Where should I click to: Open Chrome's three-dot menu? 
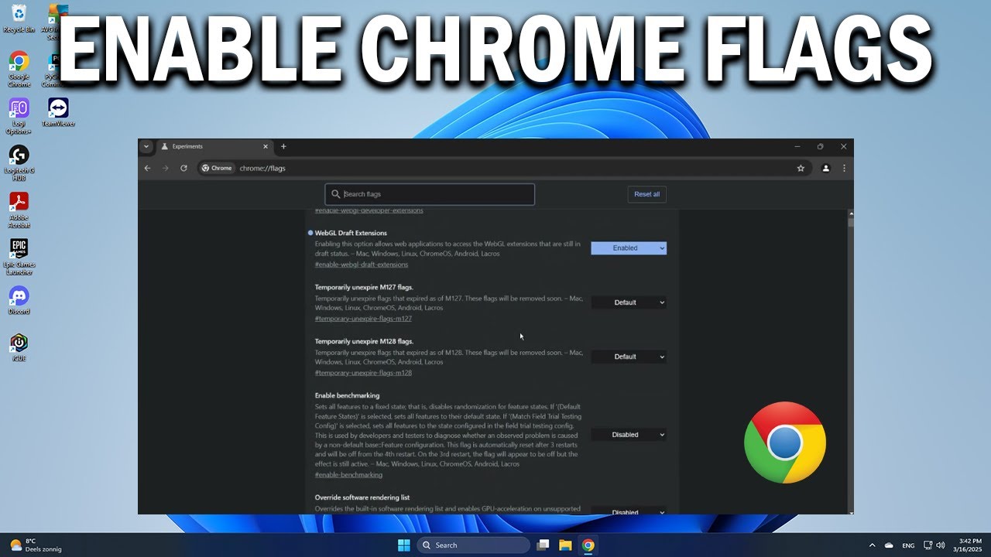[x=844, y=168]
